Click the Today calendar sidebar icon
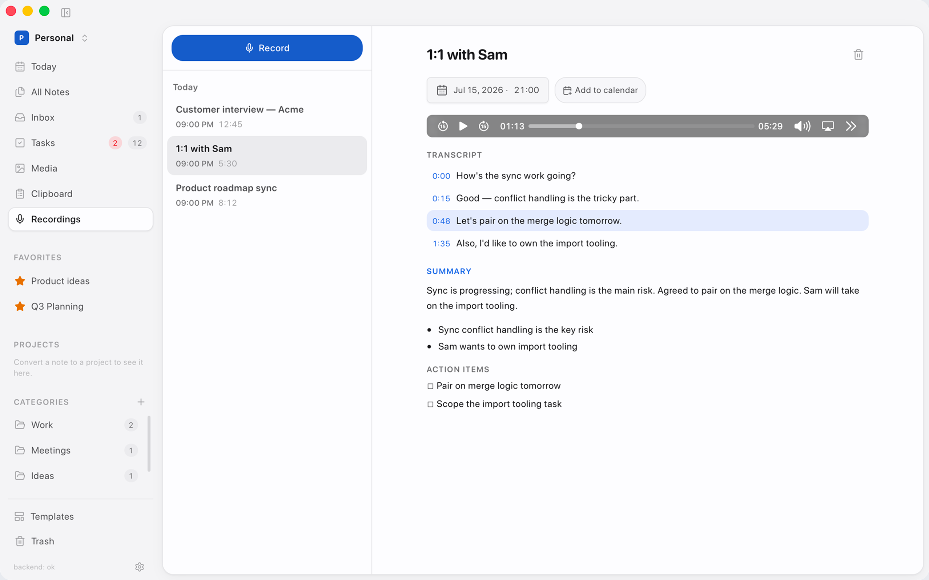The image size is (929, 580). pos(20,67)
